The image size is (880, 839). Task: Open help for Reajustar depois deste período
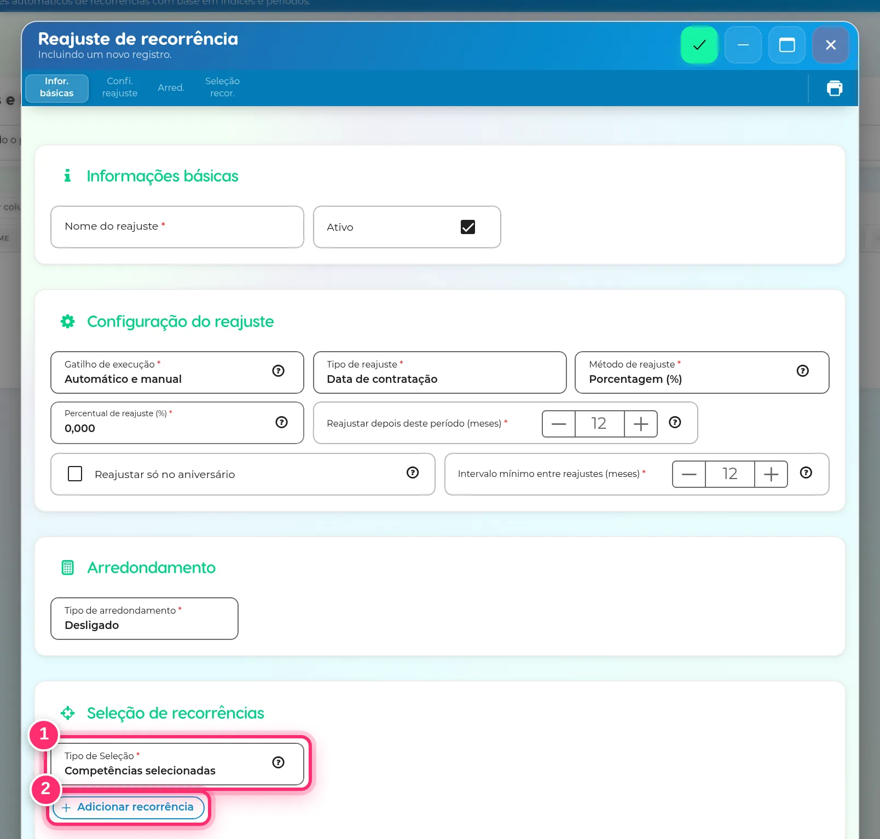[675, 422]
